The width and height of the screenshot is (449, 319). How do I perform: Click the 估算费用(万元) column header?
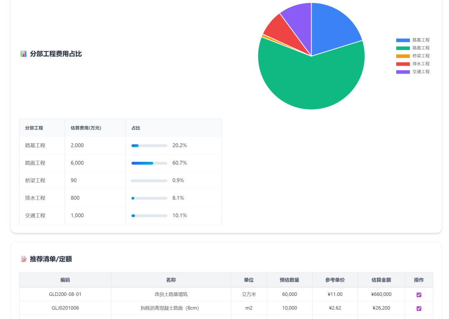click(x=86, y=128)
